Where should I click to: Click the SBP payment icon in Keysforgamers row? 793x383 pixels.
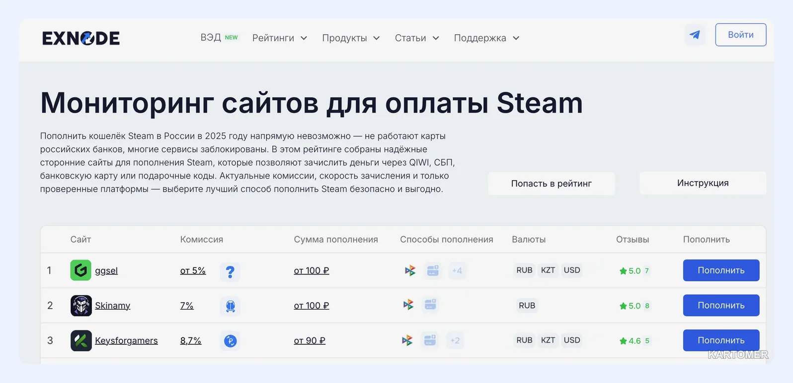407,340
